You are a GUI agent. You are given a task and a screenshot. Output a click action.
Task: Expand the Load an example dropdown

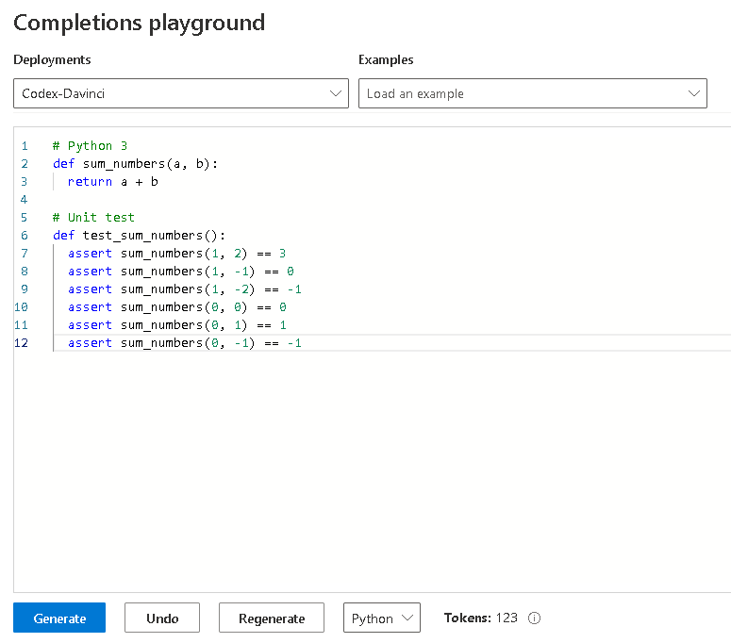(x=532, y=93)
